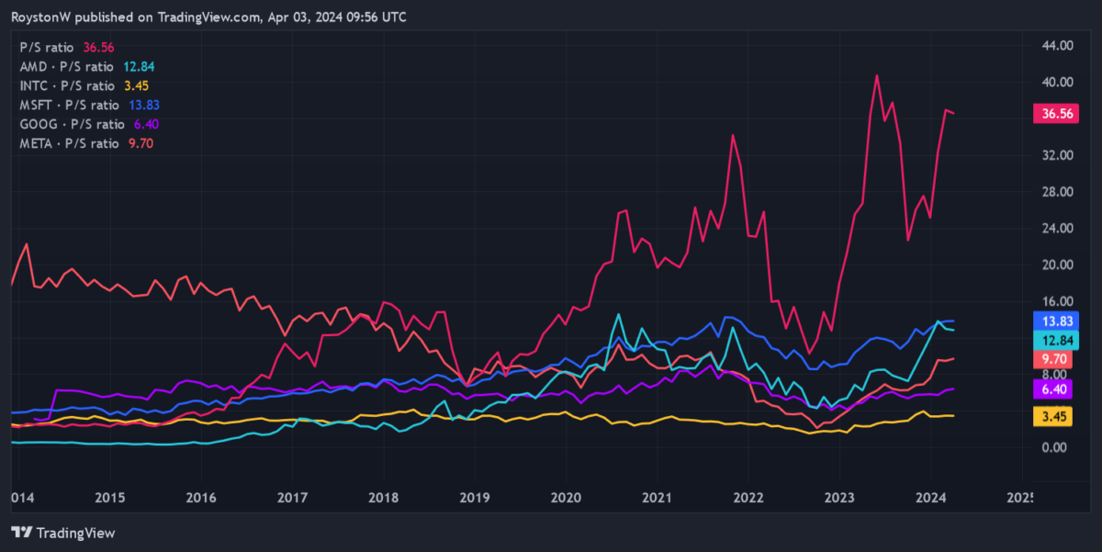Select the META P/S ratio legend entry

(x=70, y=143)
